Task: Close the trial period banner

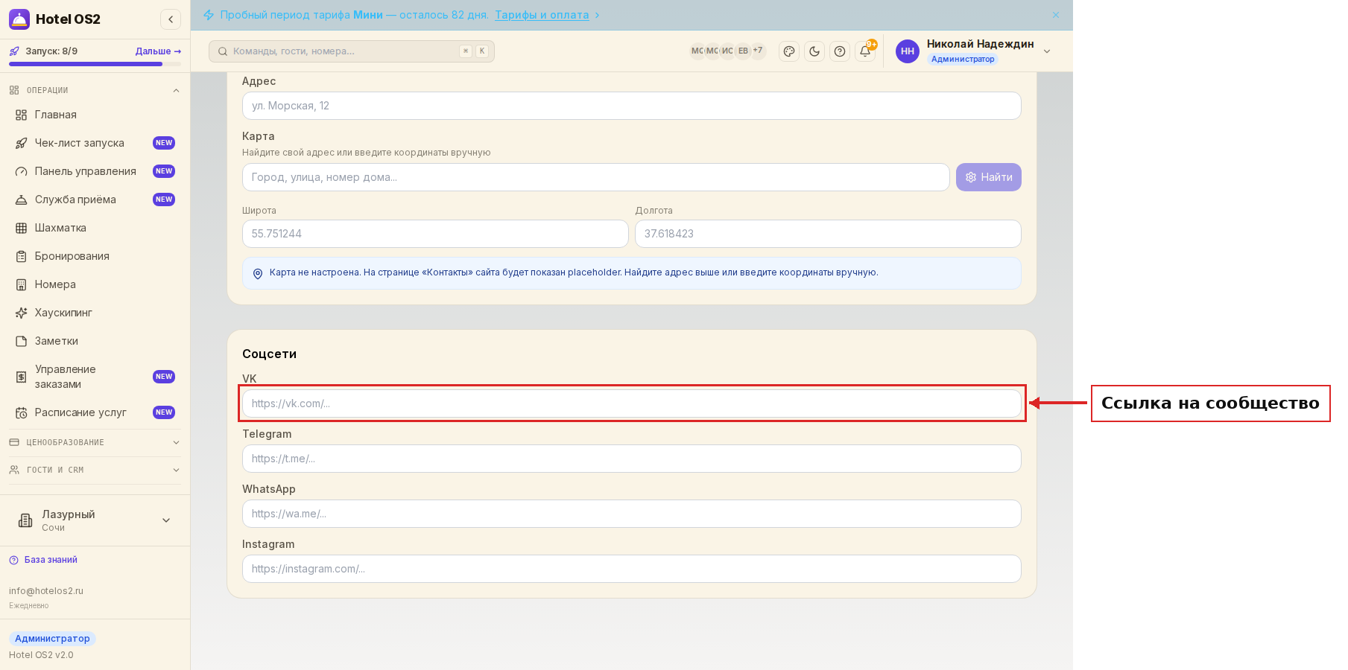Action: click(x=1056, y=15)
